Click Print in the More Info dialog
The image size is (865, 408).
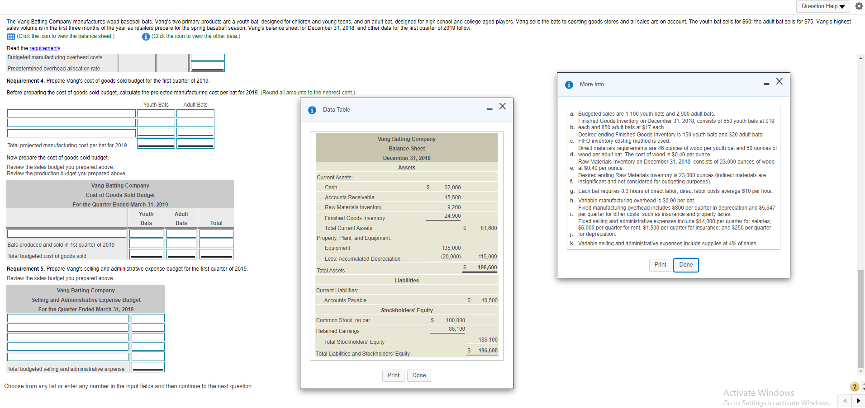click(x=660, y=265)
